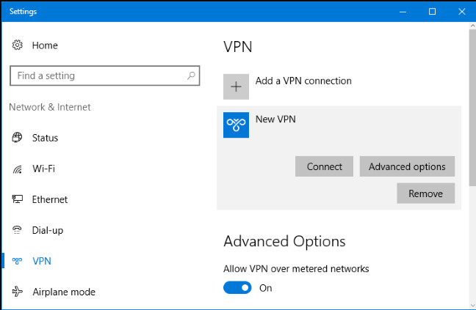This screenshot has width=476, height=310.
Task: Click the Ethernet monitor icon
Action: 17,199
